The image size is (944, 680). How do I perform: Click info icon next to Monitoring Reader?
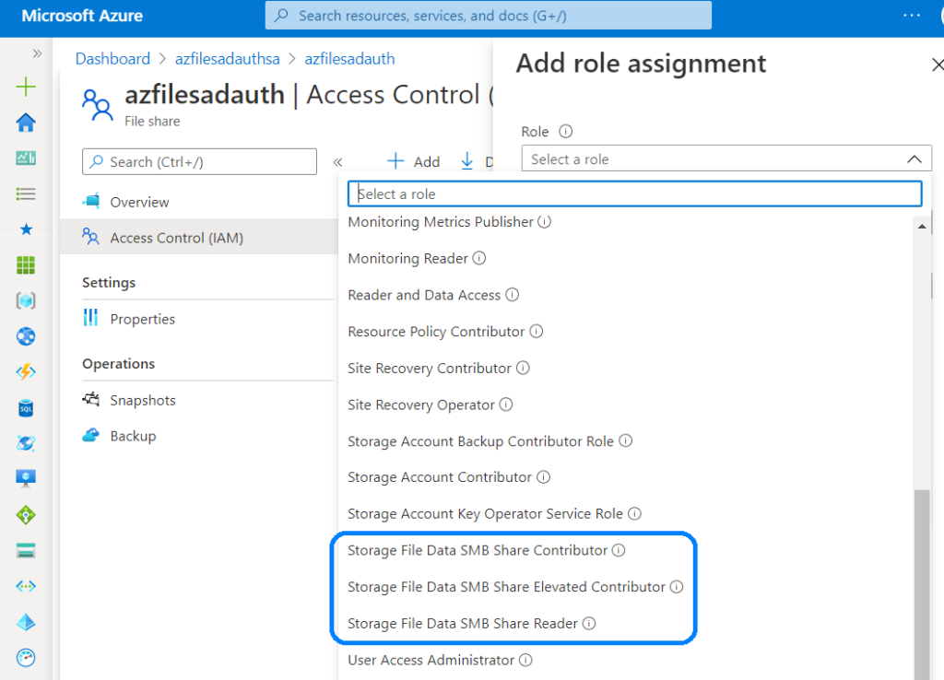(479, 258)
